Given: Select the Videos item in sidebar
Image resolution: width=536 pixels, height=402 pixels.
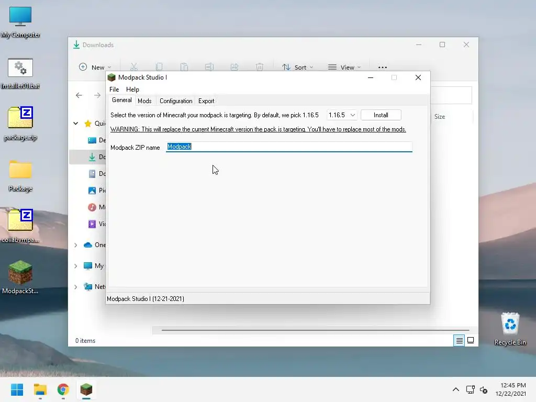Looking at the screenshot, I should pos(96,224).
